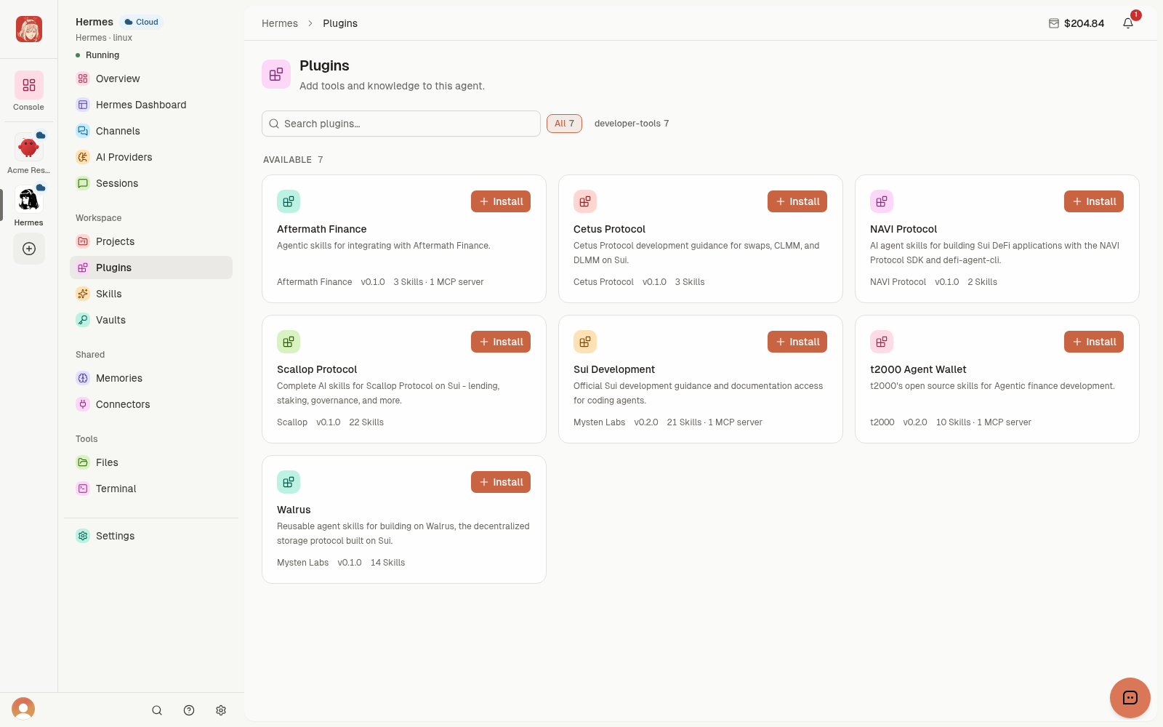Select the Acme Res... workspace avatar
Viewport: 1163px width, 727px height.
coord(28,147)
